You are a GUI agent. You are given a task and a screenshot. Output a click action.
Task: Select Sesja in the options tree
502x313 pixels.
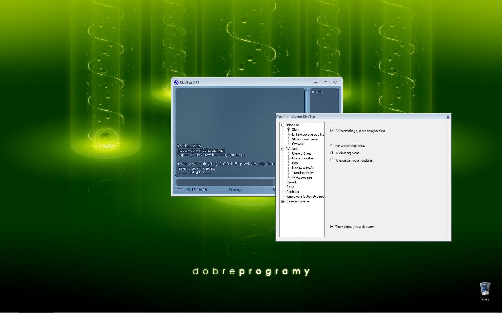(x=290, y=187)
